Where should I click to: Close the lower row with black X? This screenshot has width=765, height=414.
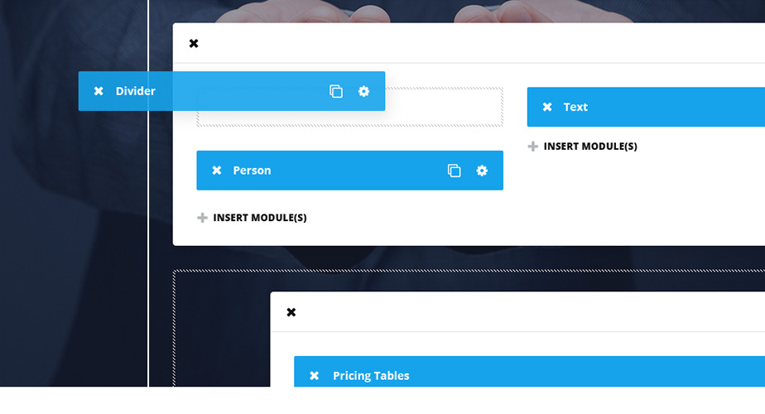click(x=291, y=312)
